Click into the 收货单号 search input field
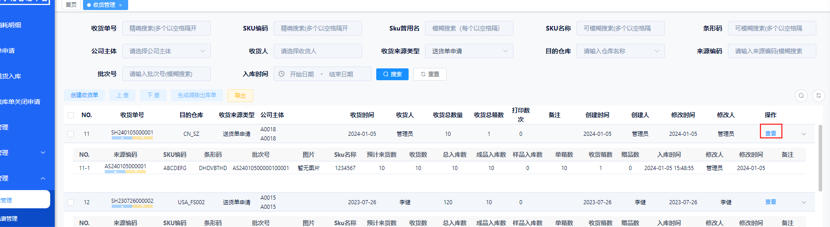830x227 pixels. click(166, 28)
